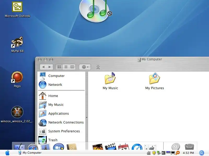Image resolution: width=209 pixels, height=156 pixels.
Task: Launch iMovie clapperboard in dock
Action: 111,147
